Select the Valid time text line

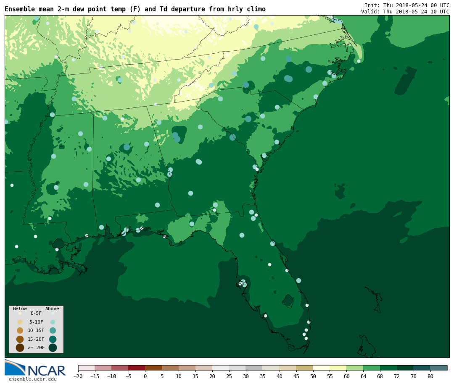(405, 12)
